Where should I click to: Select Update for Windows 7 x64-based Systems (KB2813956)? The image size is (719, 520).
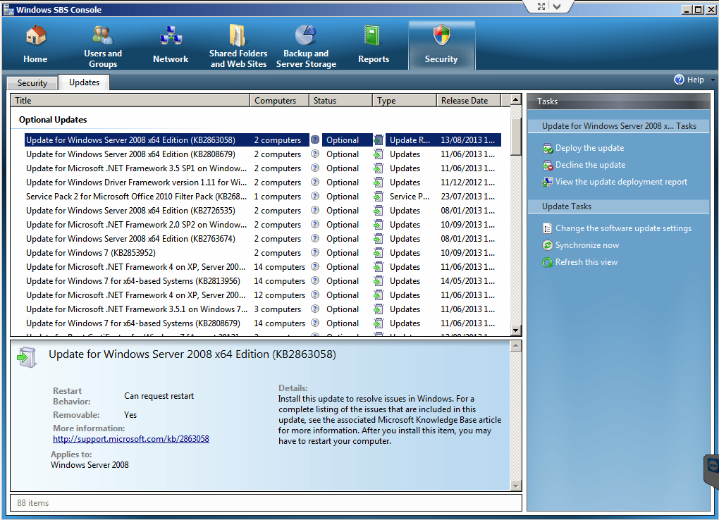click(x=262, y=280)
